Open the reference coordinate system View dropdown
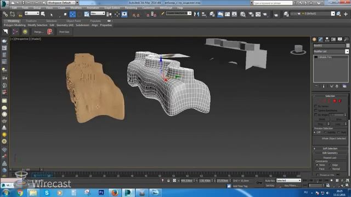Image resolution: width=351 pixels, height=197 pixels. 98,13
